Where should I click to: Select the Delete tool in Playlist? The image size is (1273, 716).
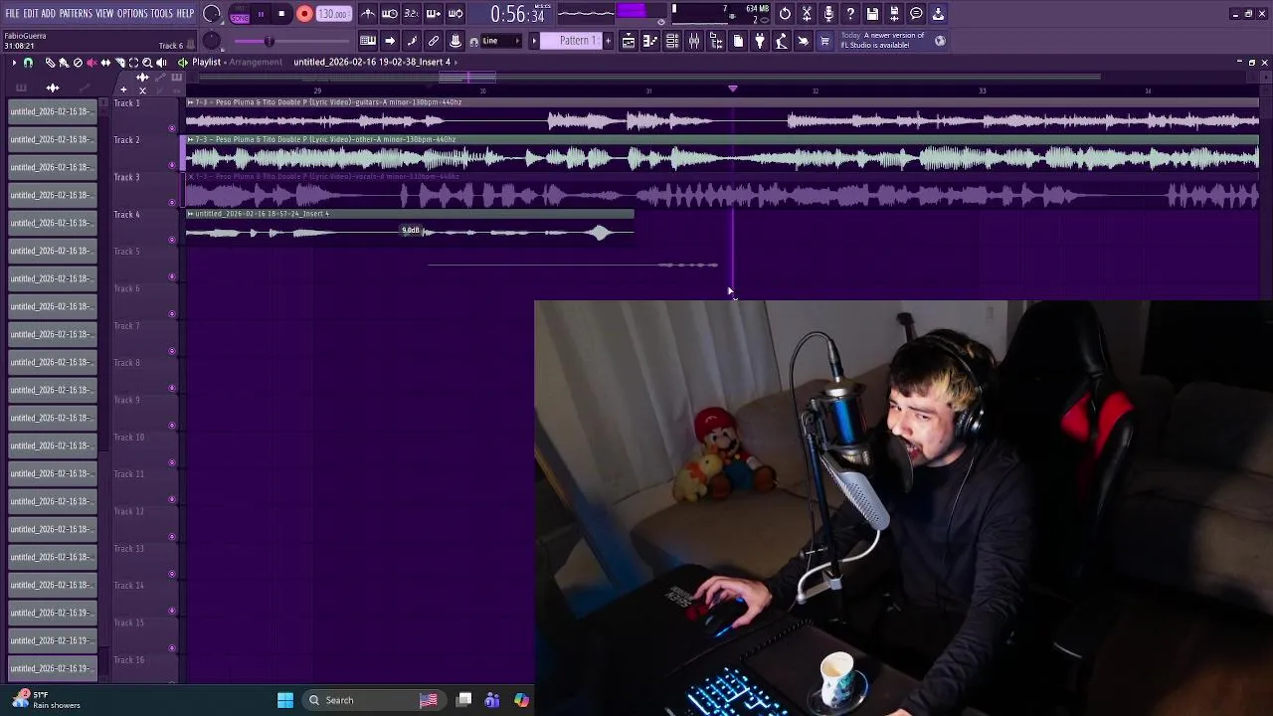pyautogui.click(x=78, y=63)
